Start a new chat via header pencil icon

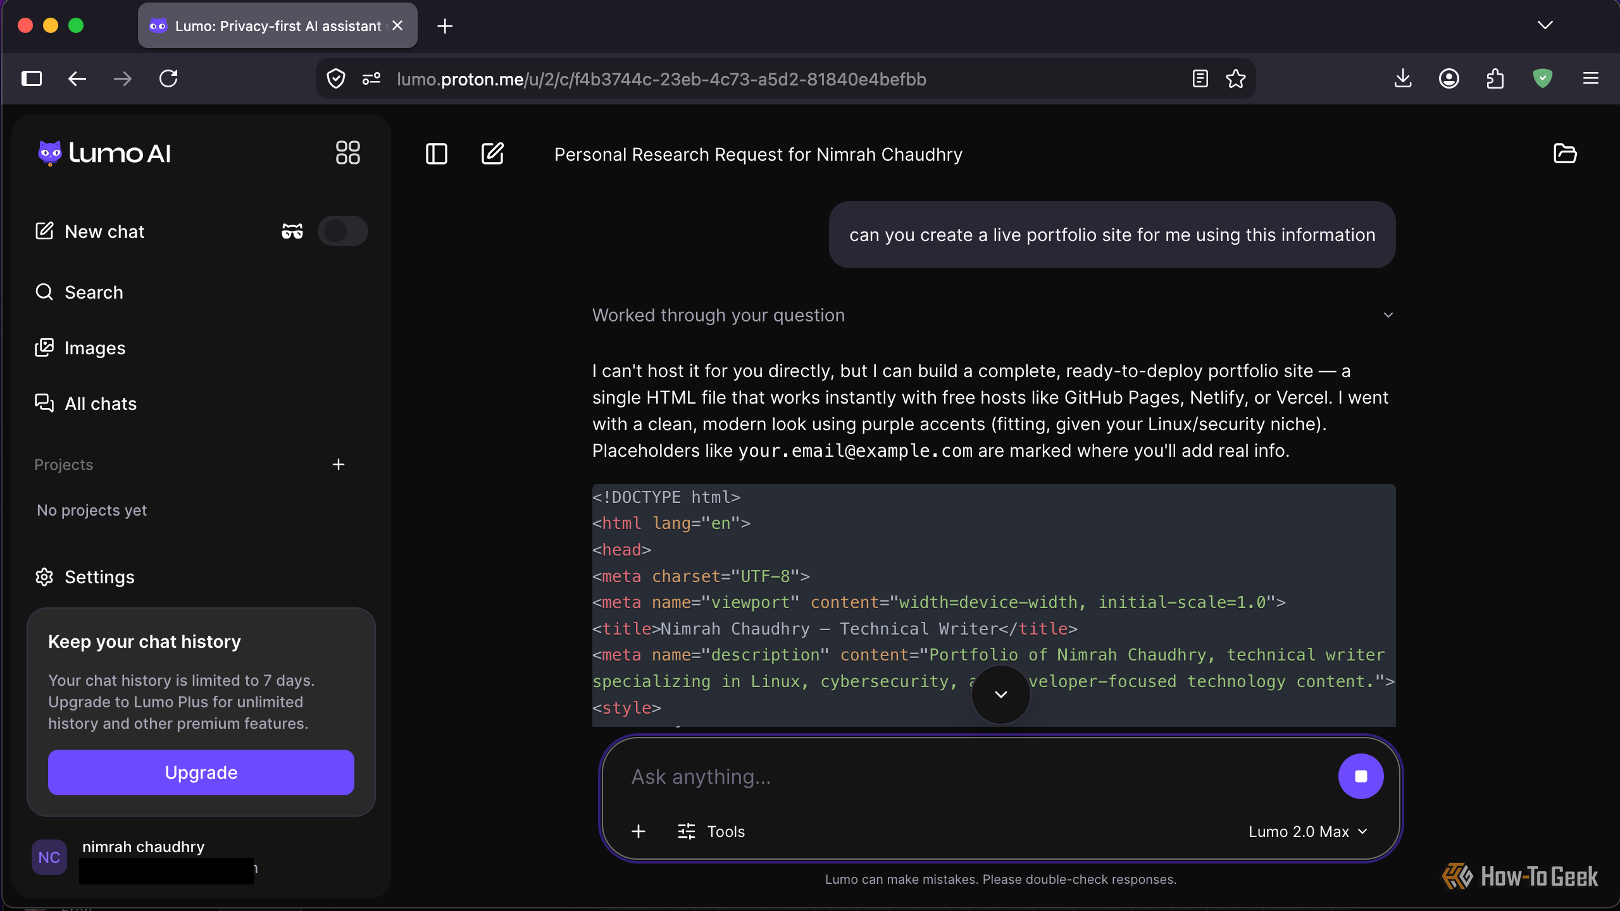(492, 154)
